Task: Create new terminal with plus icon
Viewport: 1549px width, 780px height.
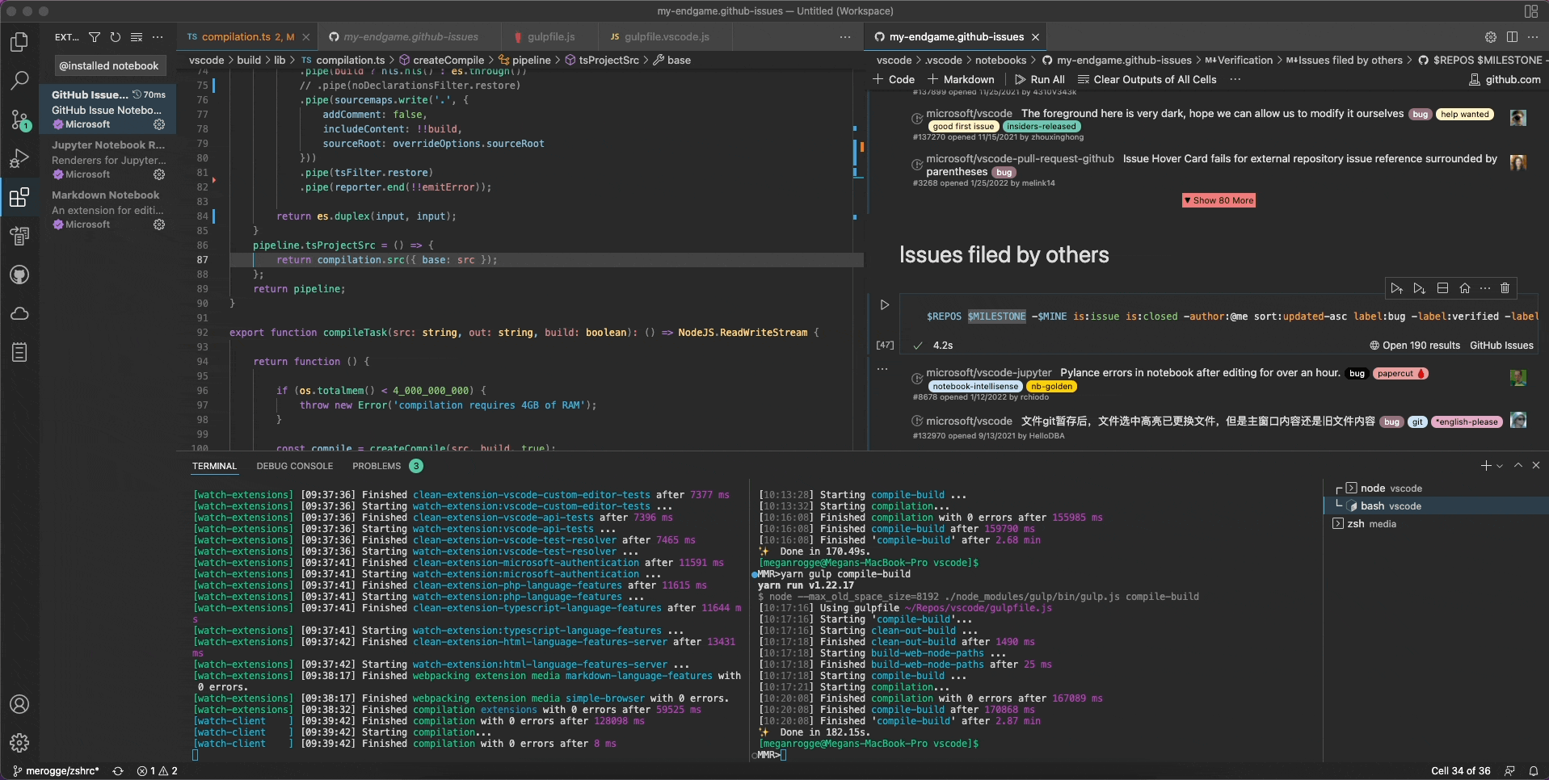Action: 1485,466
